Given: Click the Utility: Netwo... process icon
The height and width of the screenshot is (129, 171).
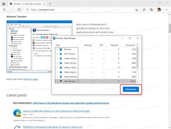Looking at the screenshot, I should click(61, 58).
